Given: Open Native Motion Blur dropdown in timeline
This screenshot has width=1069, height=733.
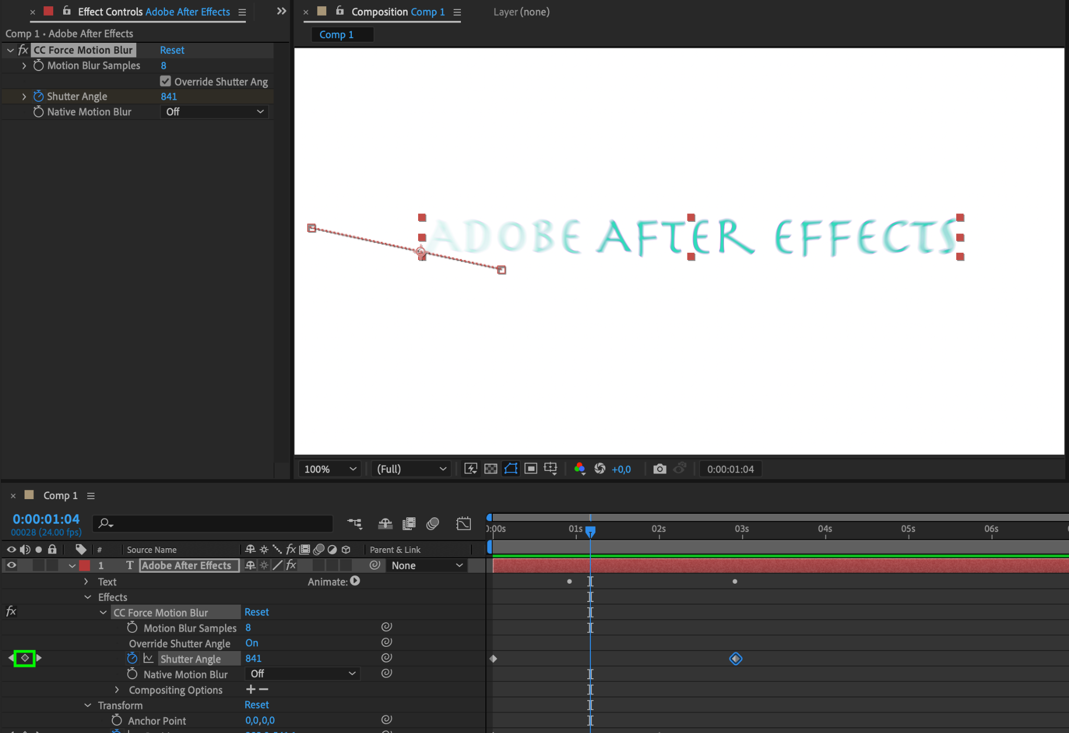Looking at the screenshot, I should (x=303, y=673).
